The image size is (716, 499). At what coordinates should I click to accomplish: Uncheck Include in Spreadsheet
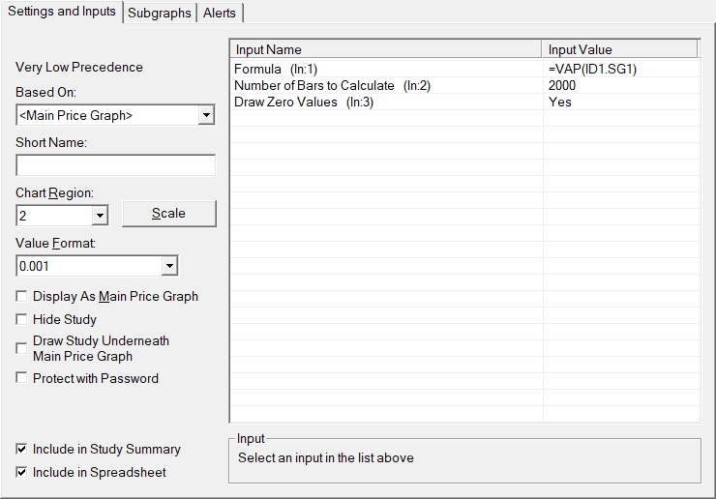coord(22,472)
